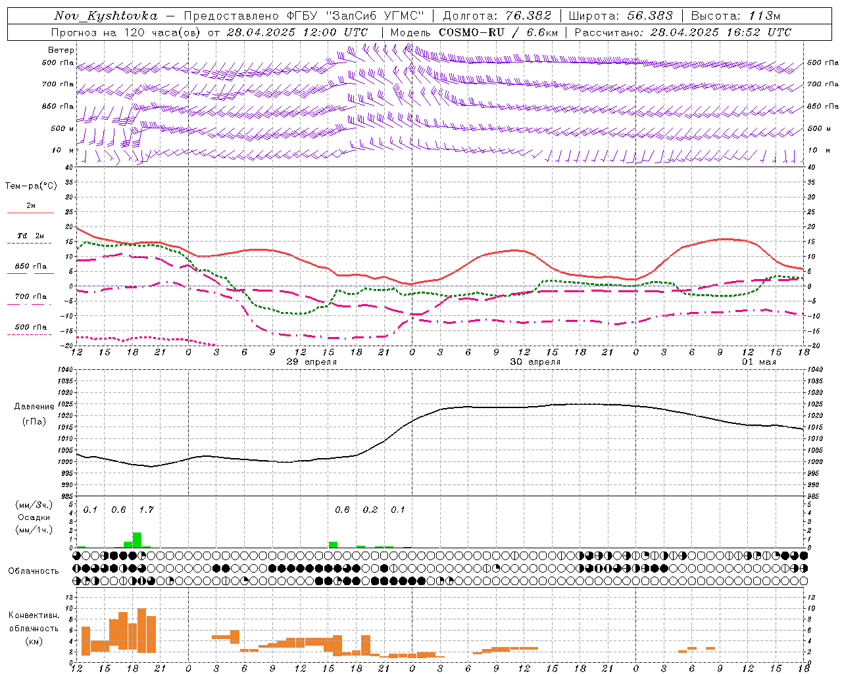Click the '2м' red temperature legend entry

(31, 206)
